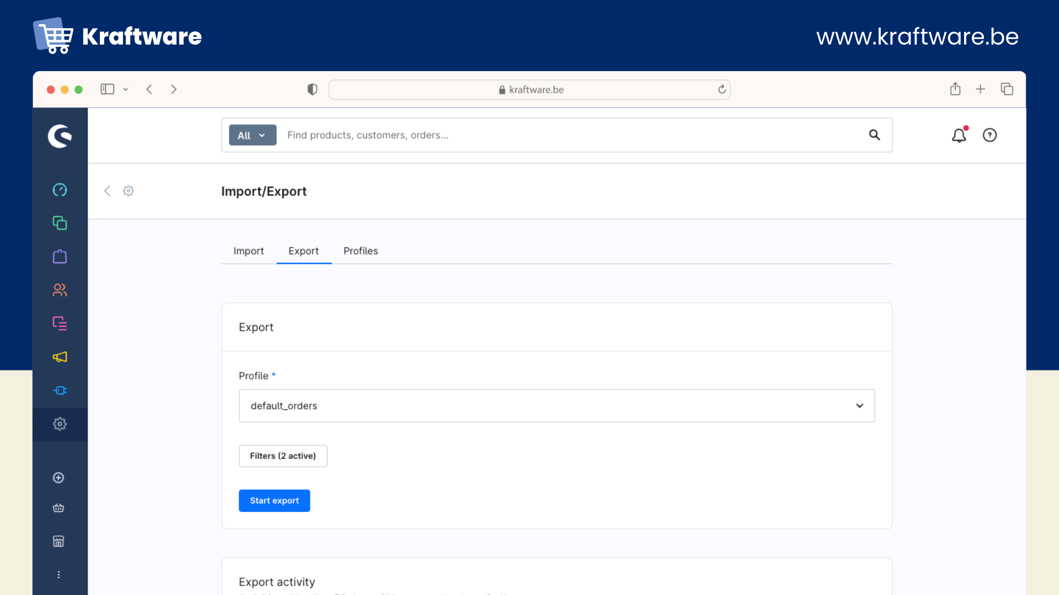Open the help question mark icon
Image resolution: width=1059 pixels, height=595 pixels.
990,135
